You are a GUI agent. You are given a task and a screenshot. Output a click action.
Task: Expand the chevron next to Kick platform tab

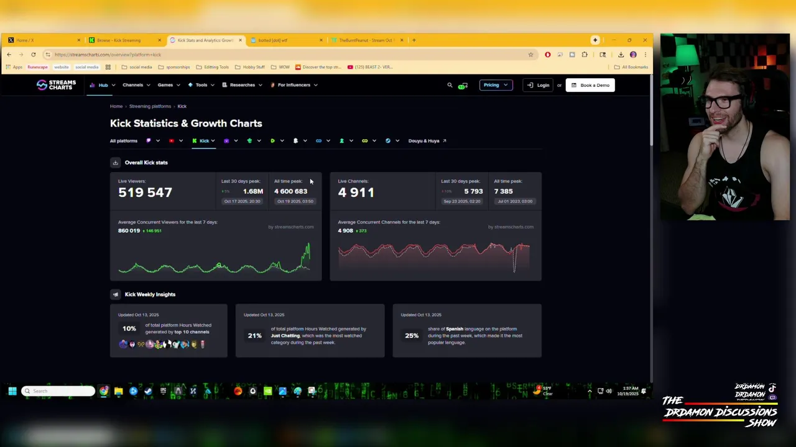(213, 141)
